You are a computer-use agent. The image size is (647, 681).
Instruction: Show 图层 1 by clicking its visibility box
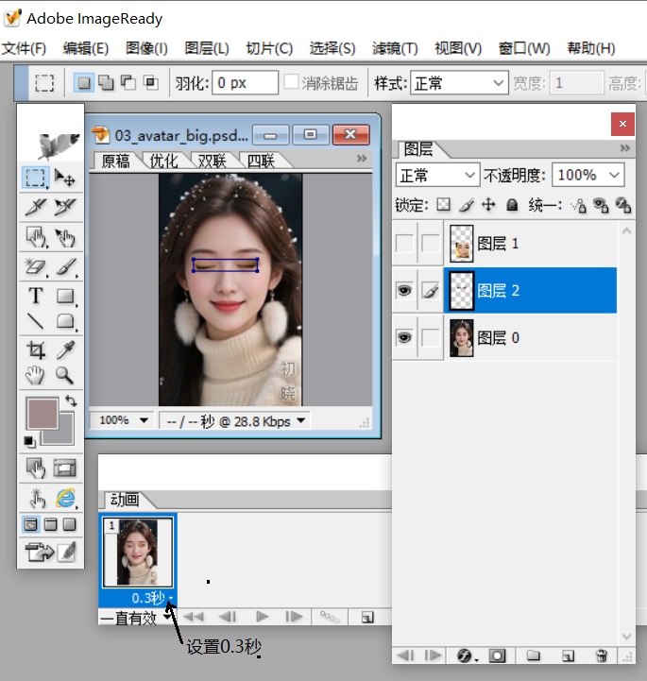click(x=404, y=244)
